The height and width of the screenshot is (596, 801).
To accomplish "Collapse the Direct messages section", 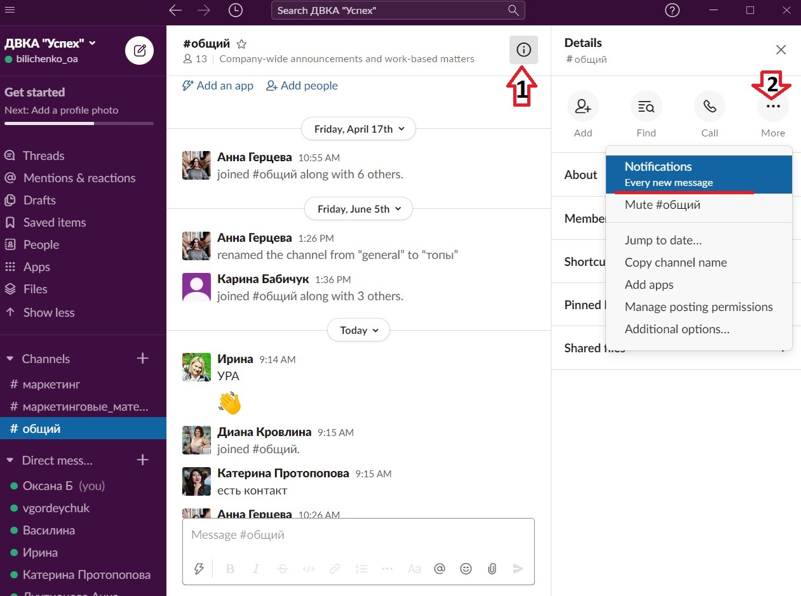I will [10, 460].
